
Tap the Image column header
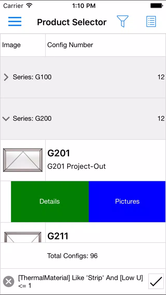click(11, 45)
